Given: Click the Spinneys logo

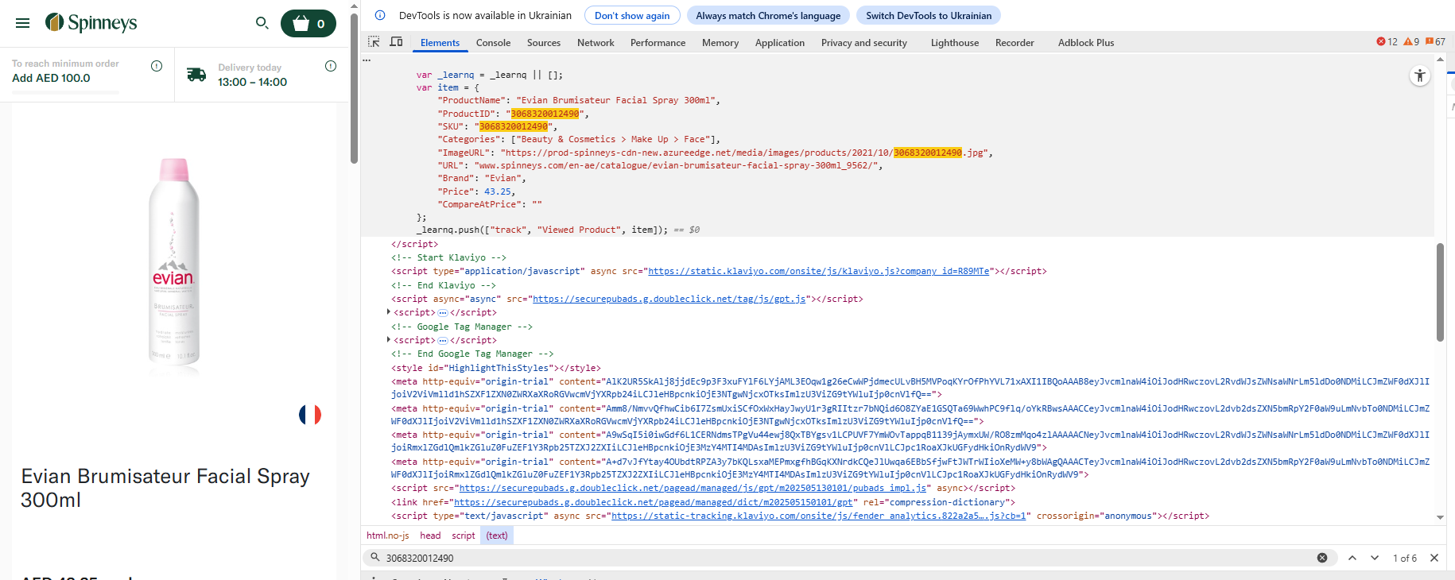Looking at the screenshot, I should [x=91, y=22].
